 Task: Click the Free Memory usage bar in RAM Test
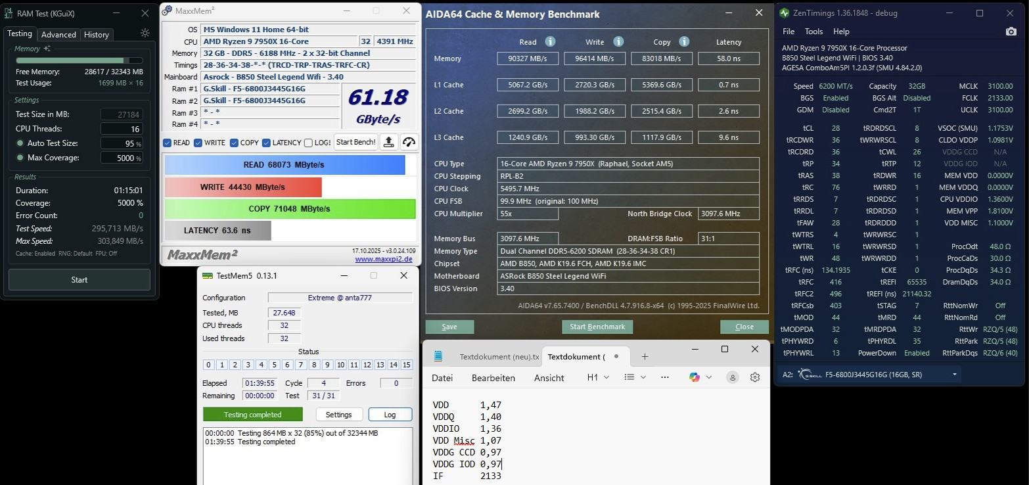coord(80,60)
